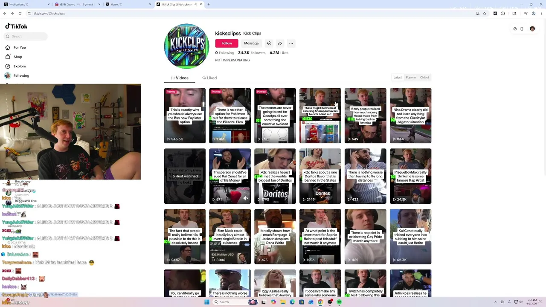Sort videos by Popular
The image size is (546, 307).
point(411,77)
